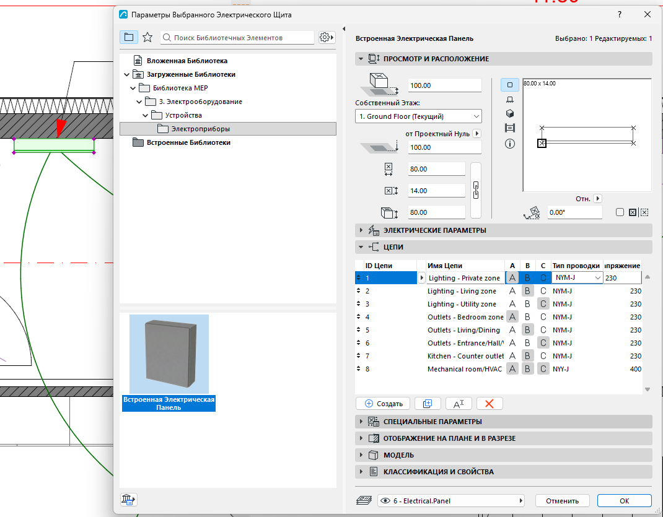Click the 14.00 dimension input field
Image resolution: width=663 pixels, height=517 pixels.
click(x=436, y=191)
